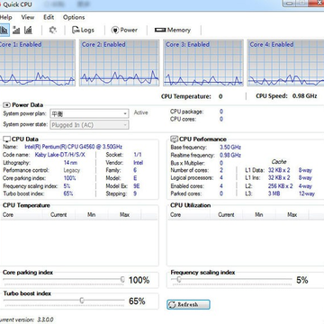Click the '14 nm' lithography value
This screenshot has width=324, height=324.
[70, 163]
